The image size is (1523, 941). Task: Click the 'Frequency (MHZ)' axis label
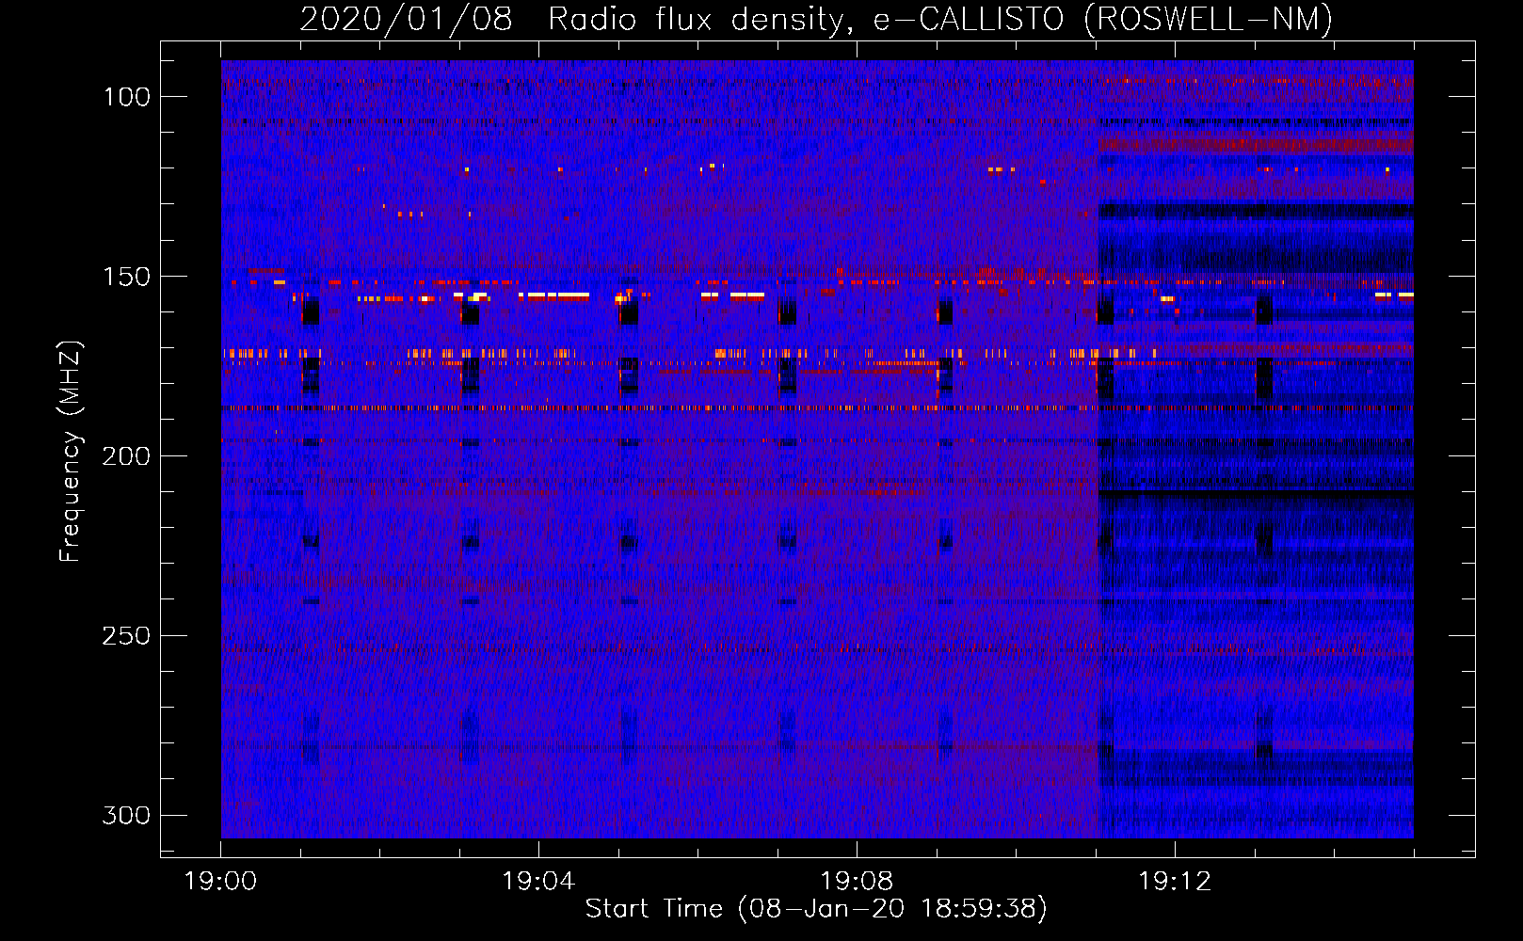pos(71,451)
